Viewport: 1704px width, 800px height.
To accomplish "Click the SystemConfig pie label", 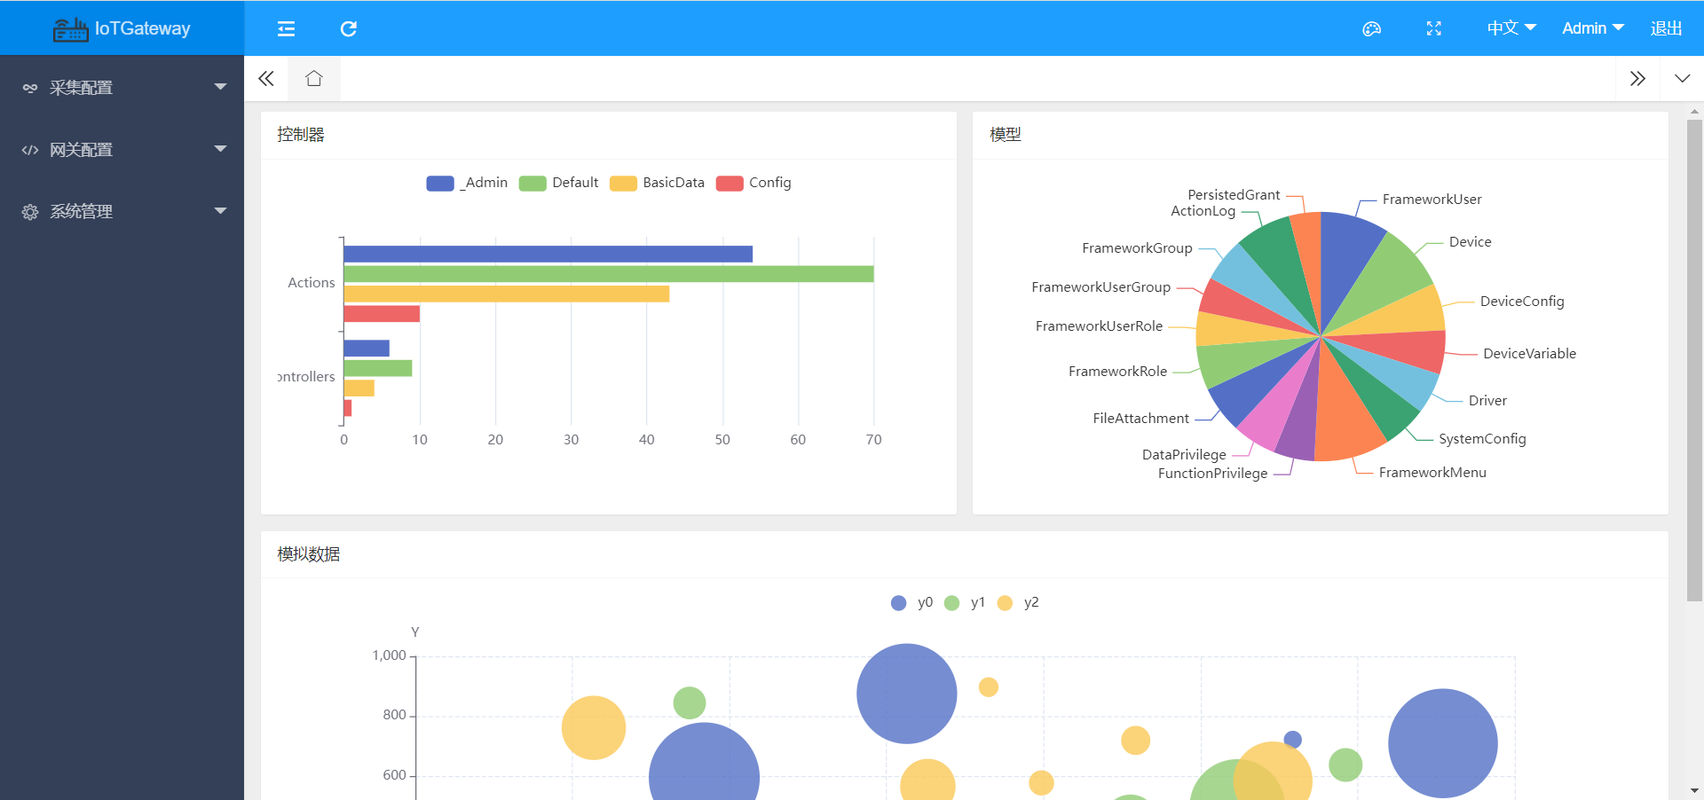I will pos(1482,439).
